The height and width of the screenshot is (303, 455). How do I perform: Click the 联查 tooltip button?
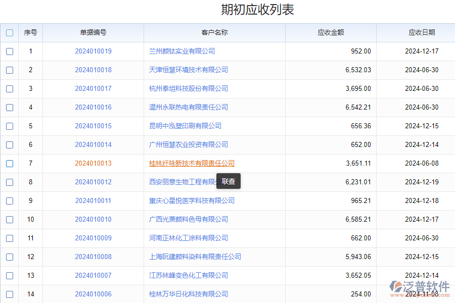tap(229, 181)
